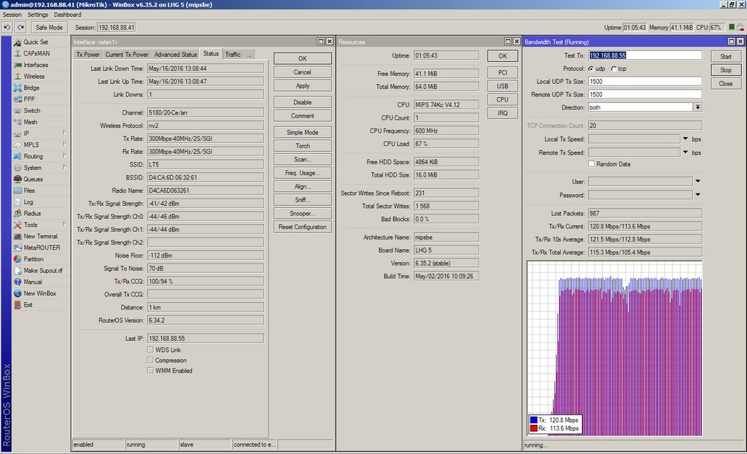Select the blue Tx legend swatch

point(535,420)
